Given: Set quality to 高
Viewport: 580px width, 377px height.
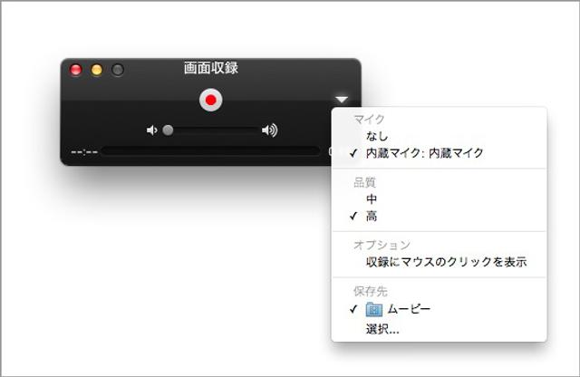Looking at the screenshot, I should (x=439, y=216).
